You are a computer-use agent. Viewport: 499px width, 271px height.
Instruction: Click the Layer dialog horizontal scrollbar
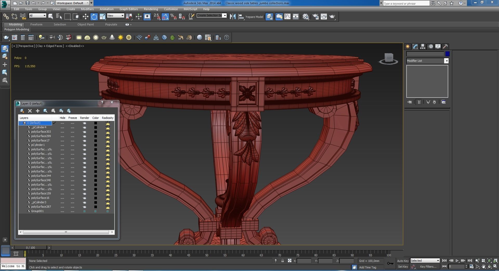click(66, 232)
